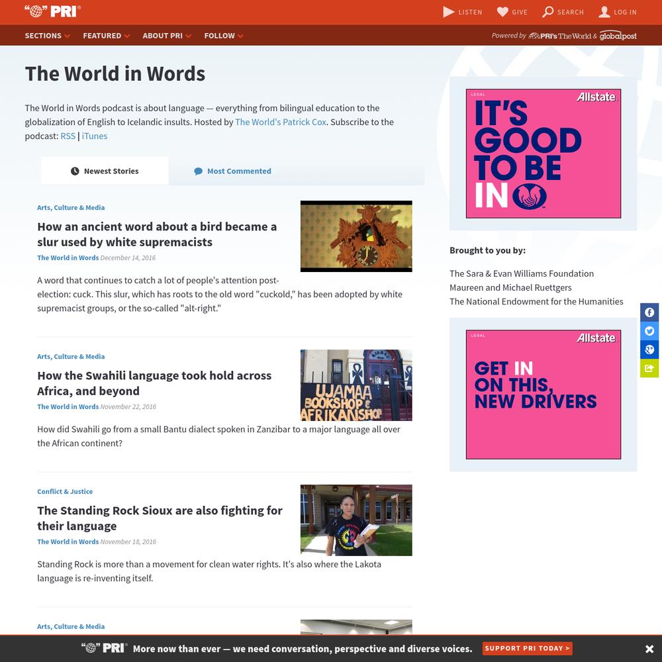Expand the Sections dropdown menu
Image resolution: width=662 pixels, height=662 pixels.
(47, 36)
